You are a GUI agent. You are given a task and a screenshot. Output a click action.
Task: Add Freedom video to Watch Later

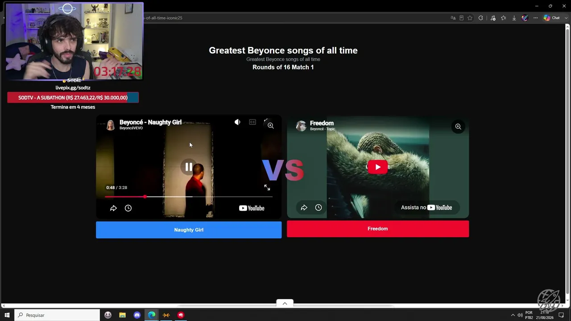coord(319,207)
